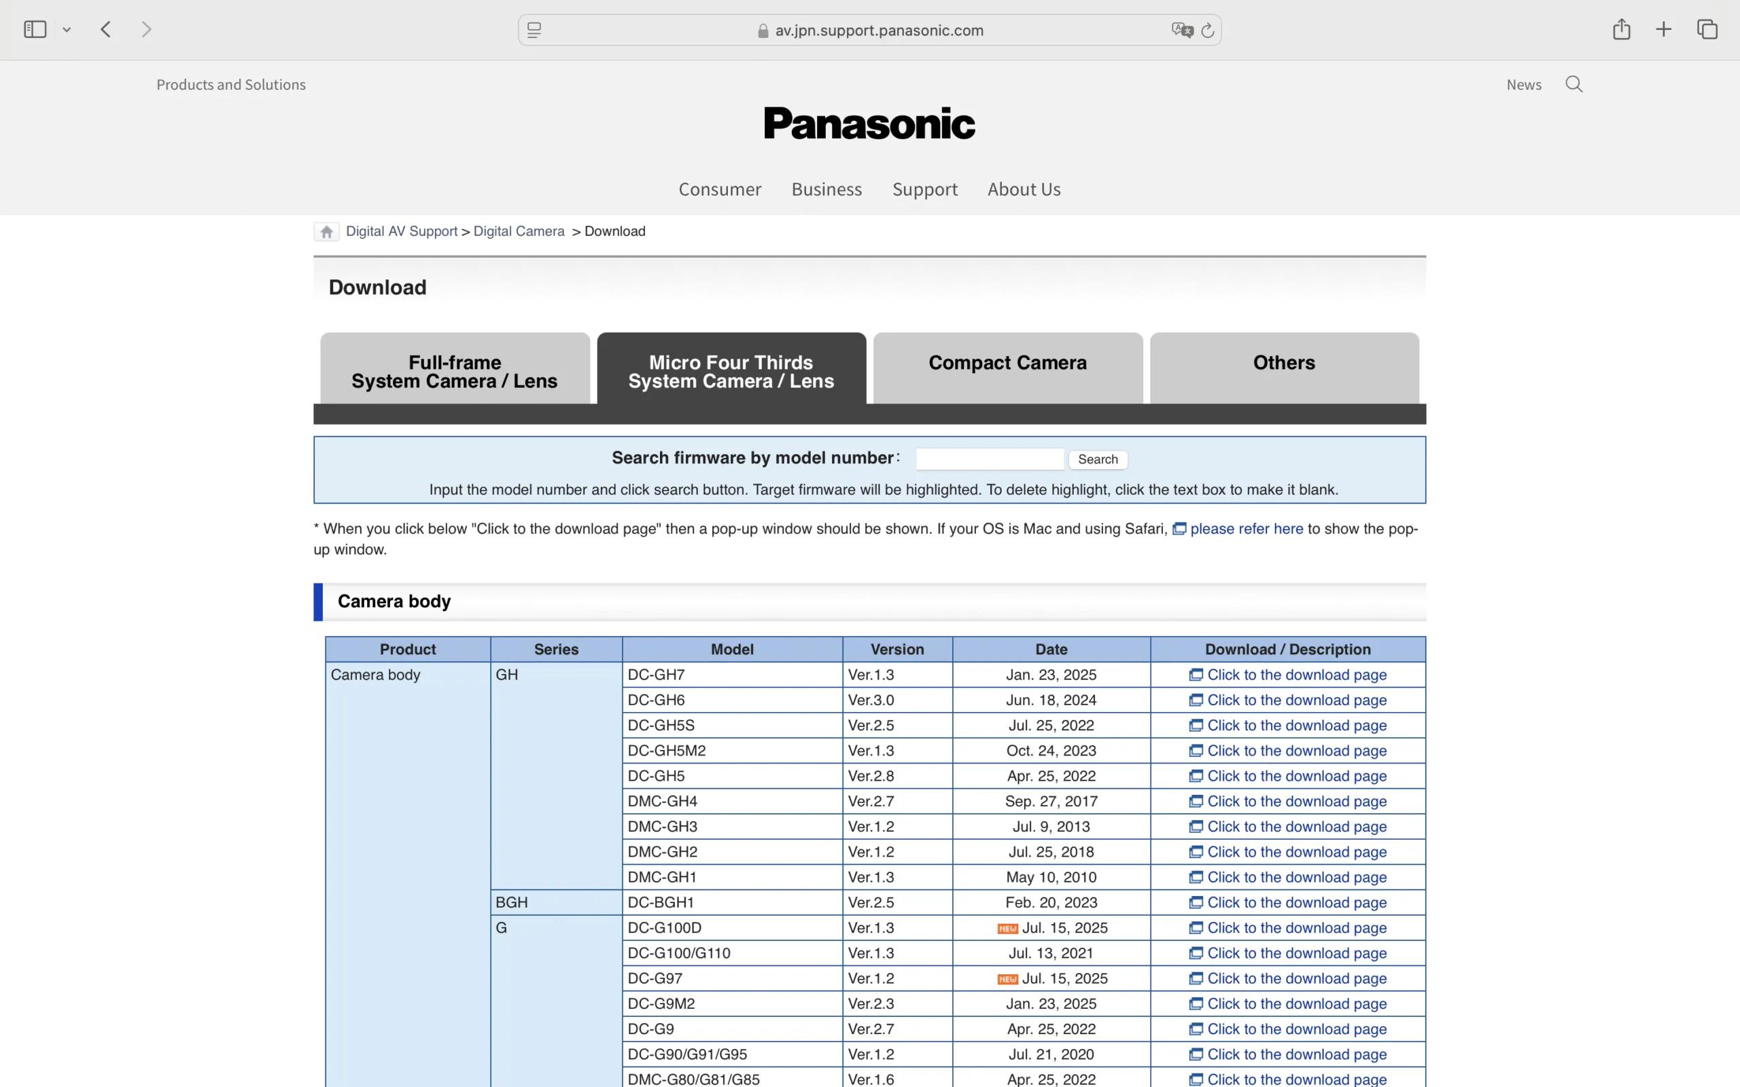
Task: Click the firmware Search button
Action: pos(1098,459)
